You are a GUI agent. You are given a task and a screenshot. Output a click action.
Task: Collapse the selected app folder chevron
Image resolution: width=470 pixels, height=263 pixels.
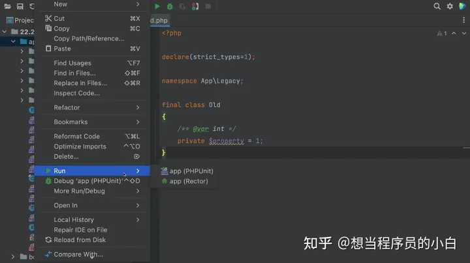click(13, 41)
